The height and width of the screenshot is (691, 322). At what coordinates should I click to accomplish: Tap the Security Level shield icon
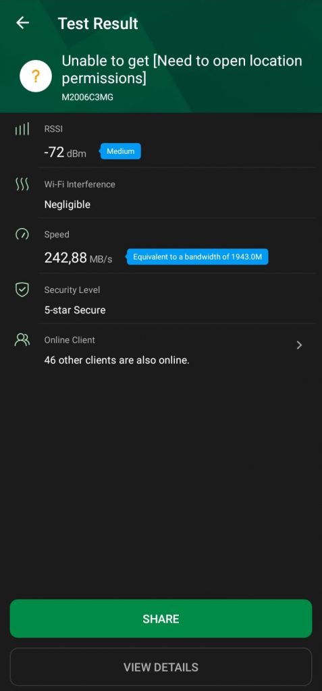pos(22,289)
